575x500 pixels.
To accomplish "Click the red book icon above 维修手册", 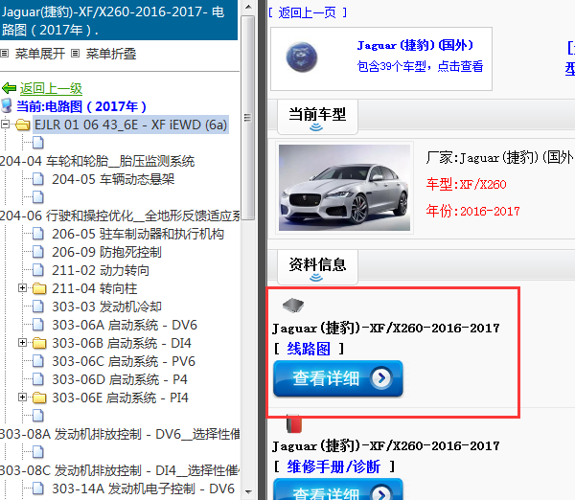I will point(294,423).
